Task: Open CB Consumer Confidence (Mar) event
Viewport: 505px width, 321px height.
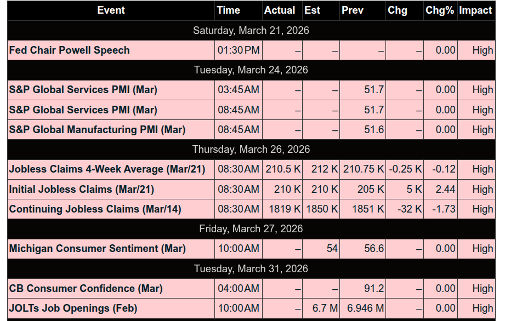Action: click(x=86, y=289)
